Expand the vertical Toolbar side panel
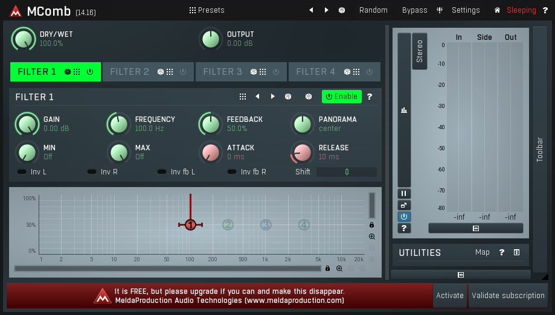Screen dimensions: 555x315 pyautogui.click(x=540, y=149)
